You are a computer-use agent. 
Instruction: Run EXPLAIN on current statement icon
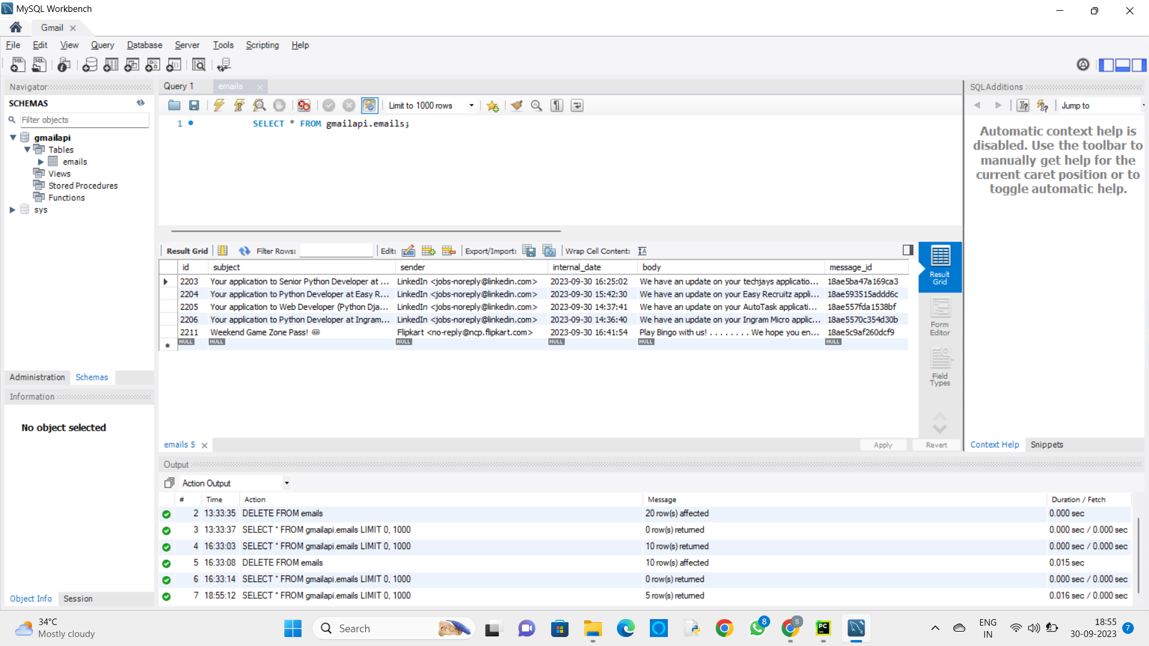[259, 105]
